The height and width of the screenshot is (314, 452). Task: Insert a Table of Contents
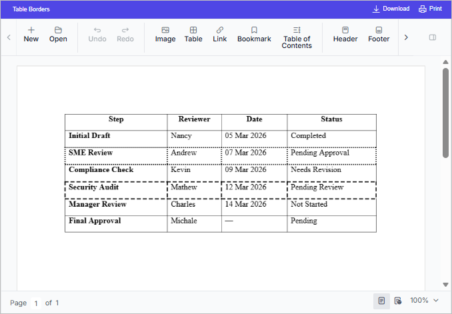pyautogui.click(x=297, y=38)
